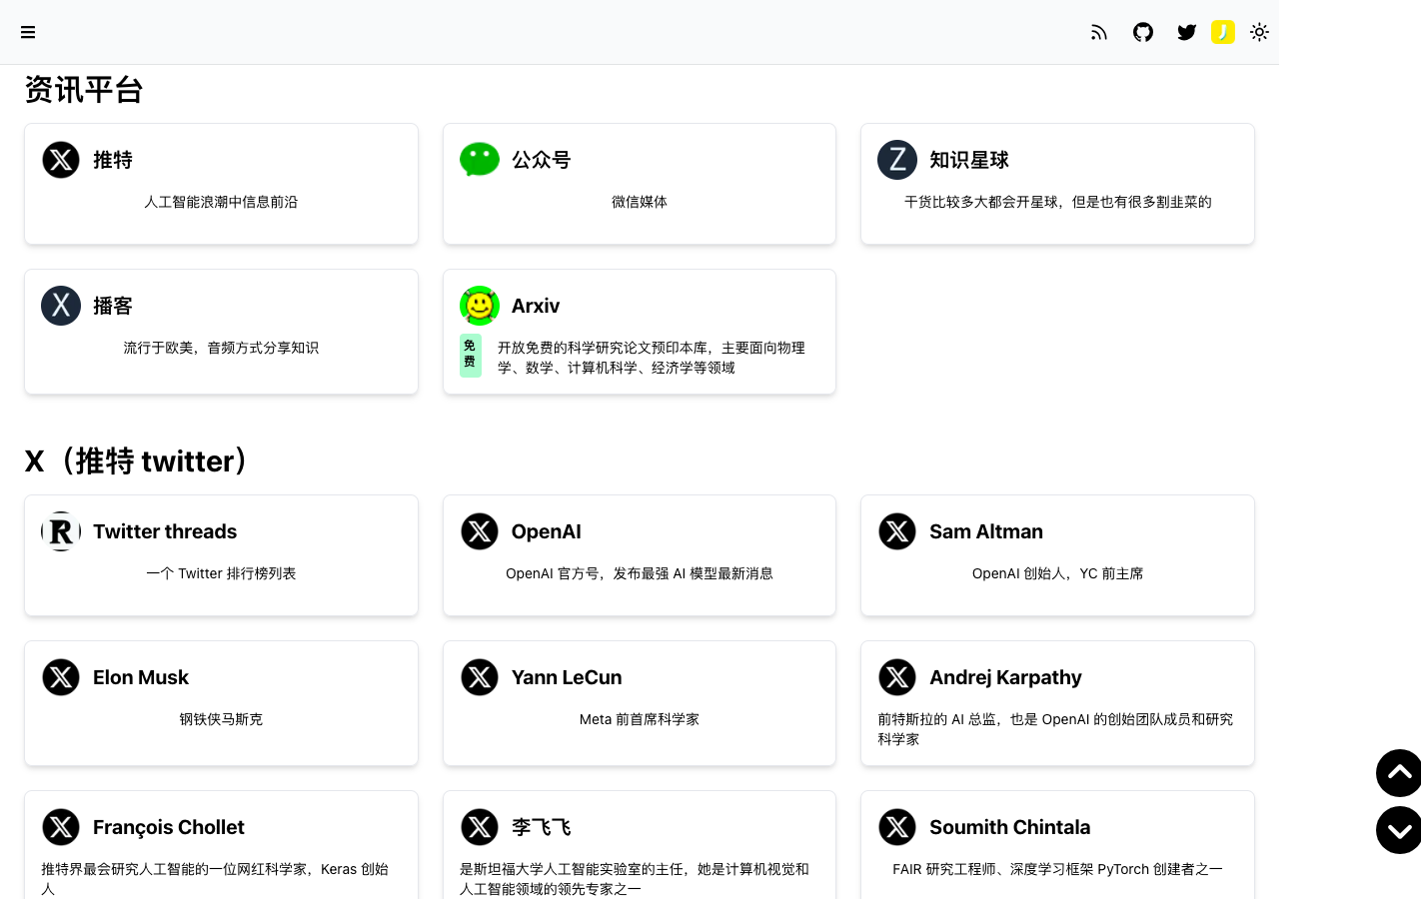Open the 推特 platform card
Screen dimensions: 1421x899
(x=221, y=184)
